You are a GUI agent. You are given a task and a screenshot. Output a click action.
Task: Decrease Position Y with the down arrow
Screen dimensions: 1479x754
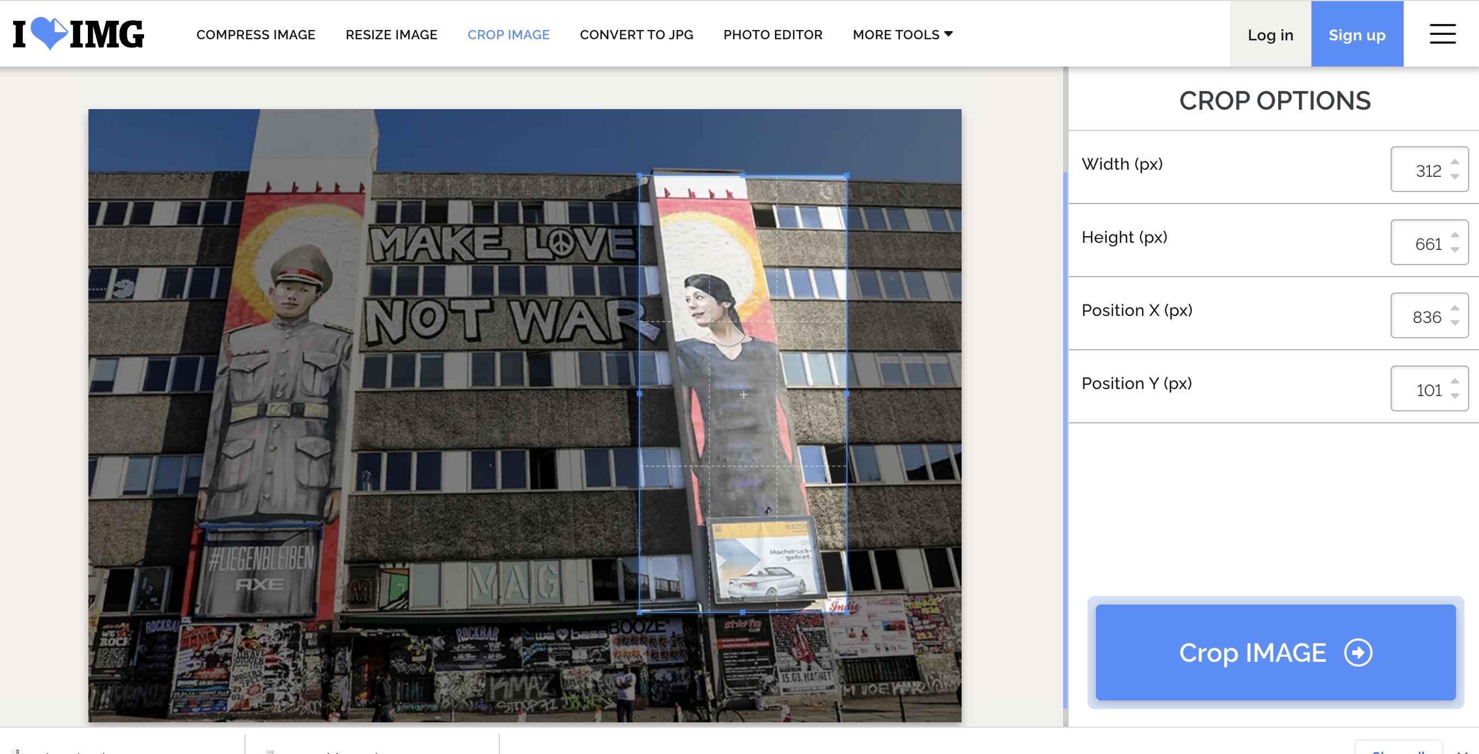click(1455, 396)
